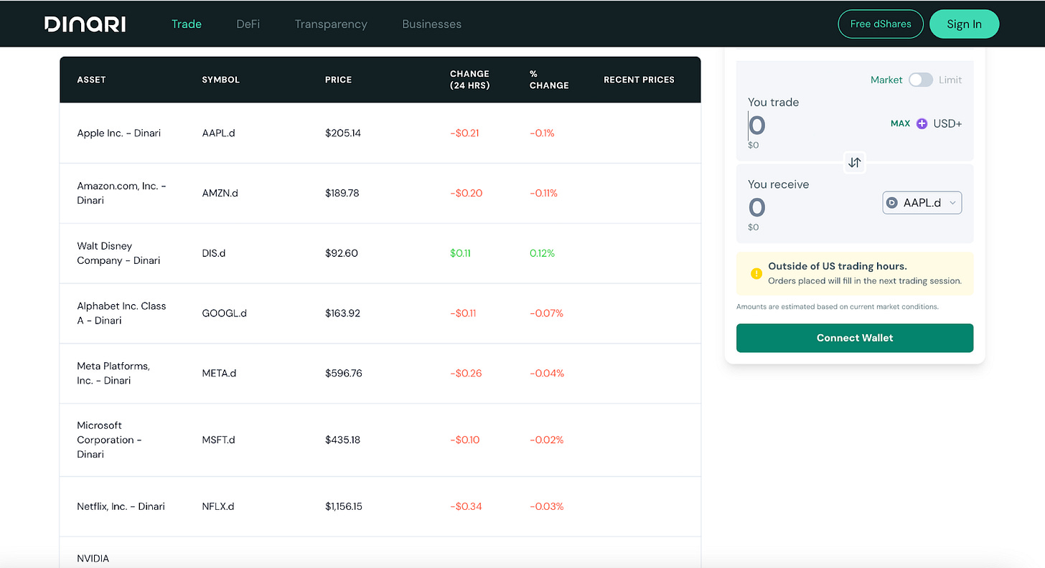Sort by the SYMBOL column header
The image size is (1045, 568).
(221, 80)
